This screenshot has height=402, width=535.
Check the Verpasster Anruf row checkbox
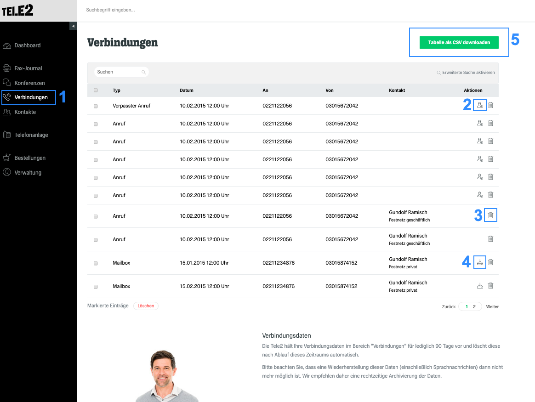click(96, 106)
